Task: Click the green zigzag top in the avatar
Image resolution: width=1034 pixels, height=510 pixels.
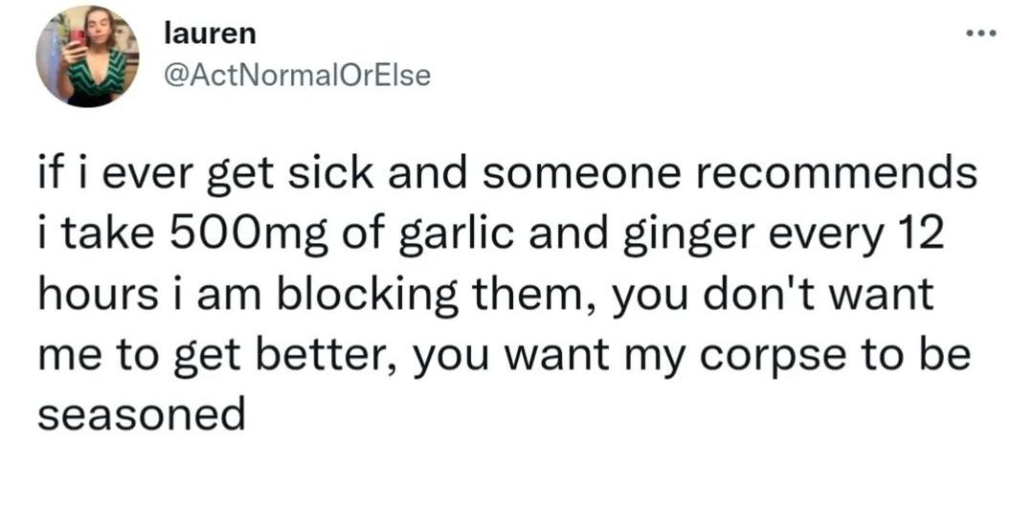Action: click(99, 71)
